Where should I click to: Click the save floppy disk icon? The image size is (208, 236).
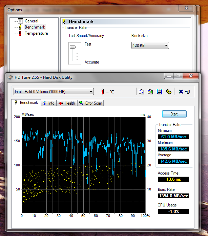tap(159, 92)
